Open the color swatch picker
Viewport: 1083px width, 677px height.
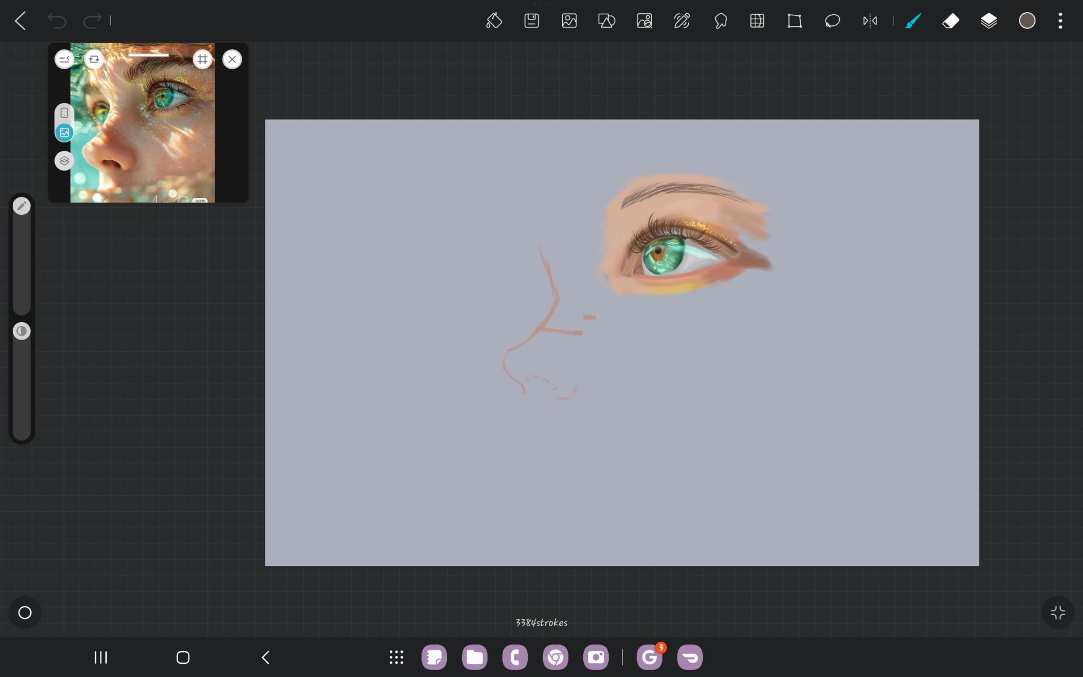pyautogui.click(x=1026, y=21)
